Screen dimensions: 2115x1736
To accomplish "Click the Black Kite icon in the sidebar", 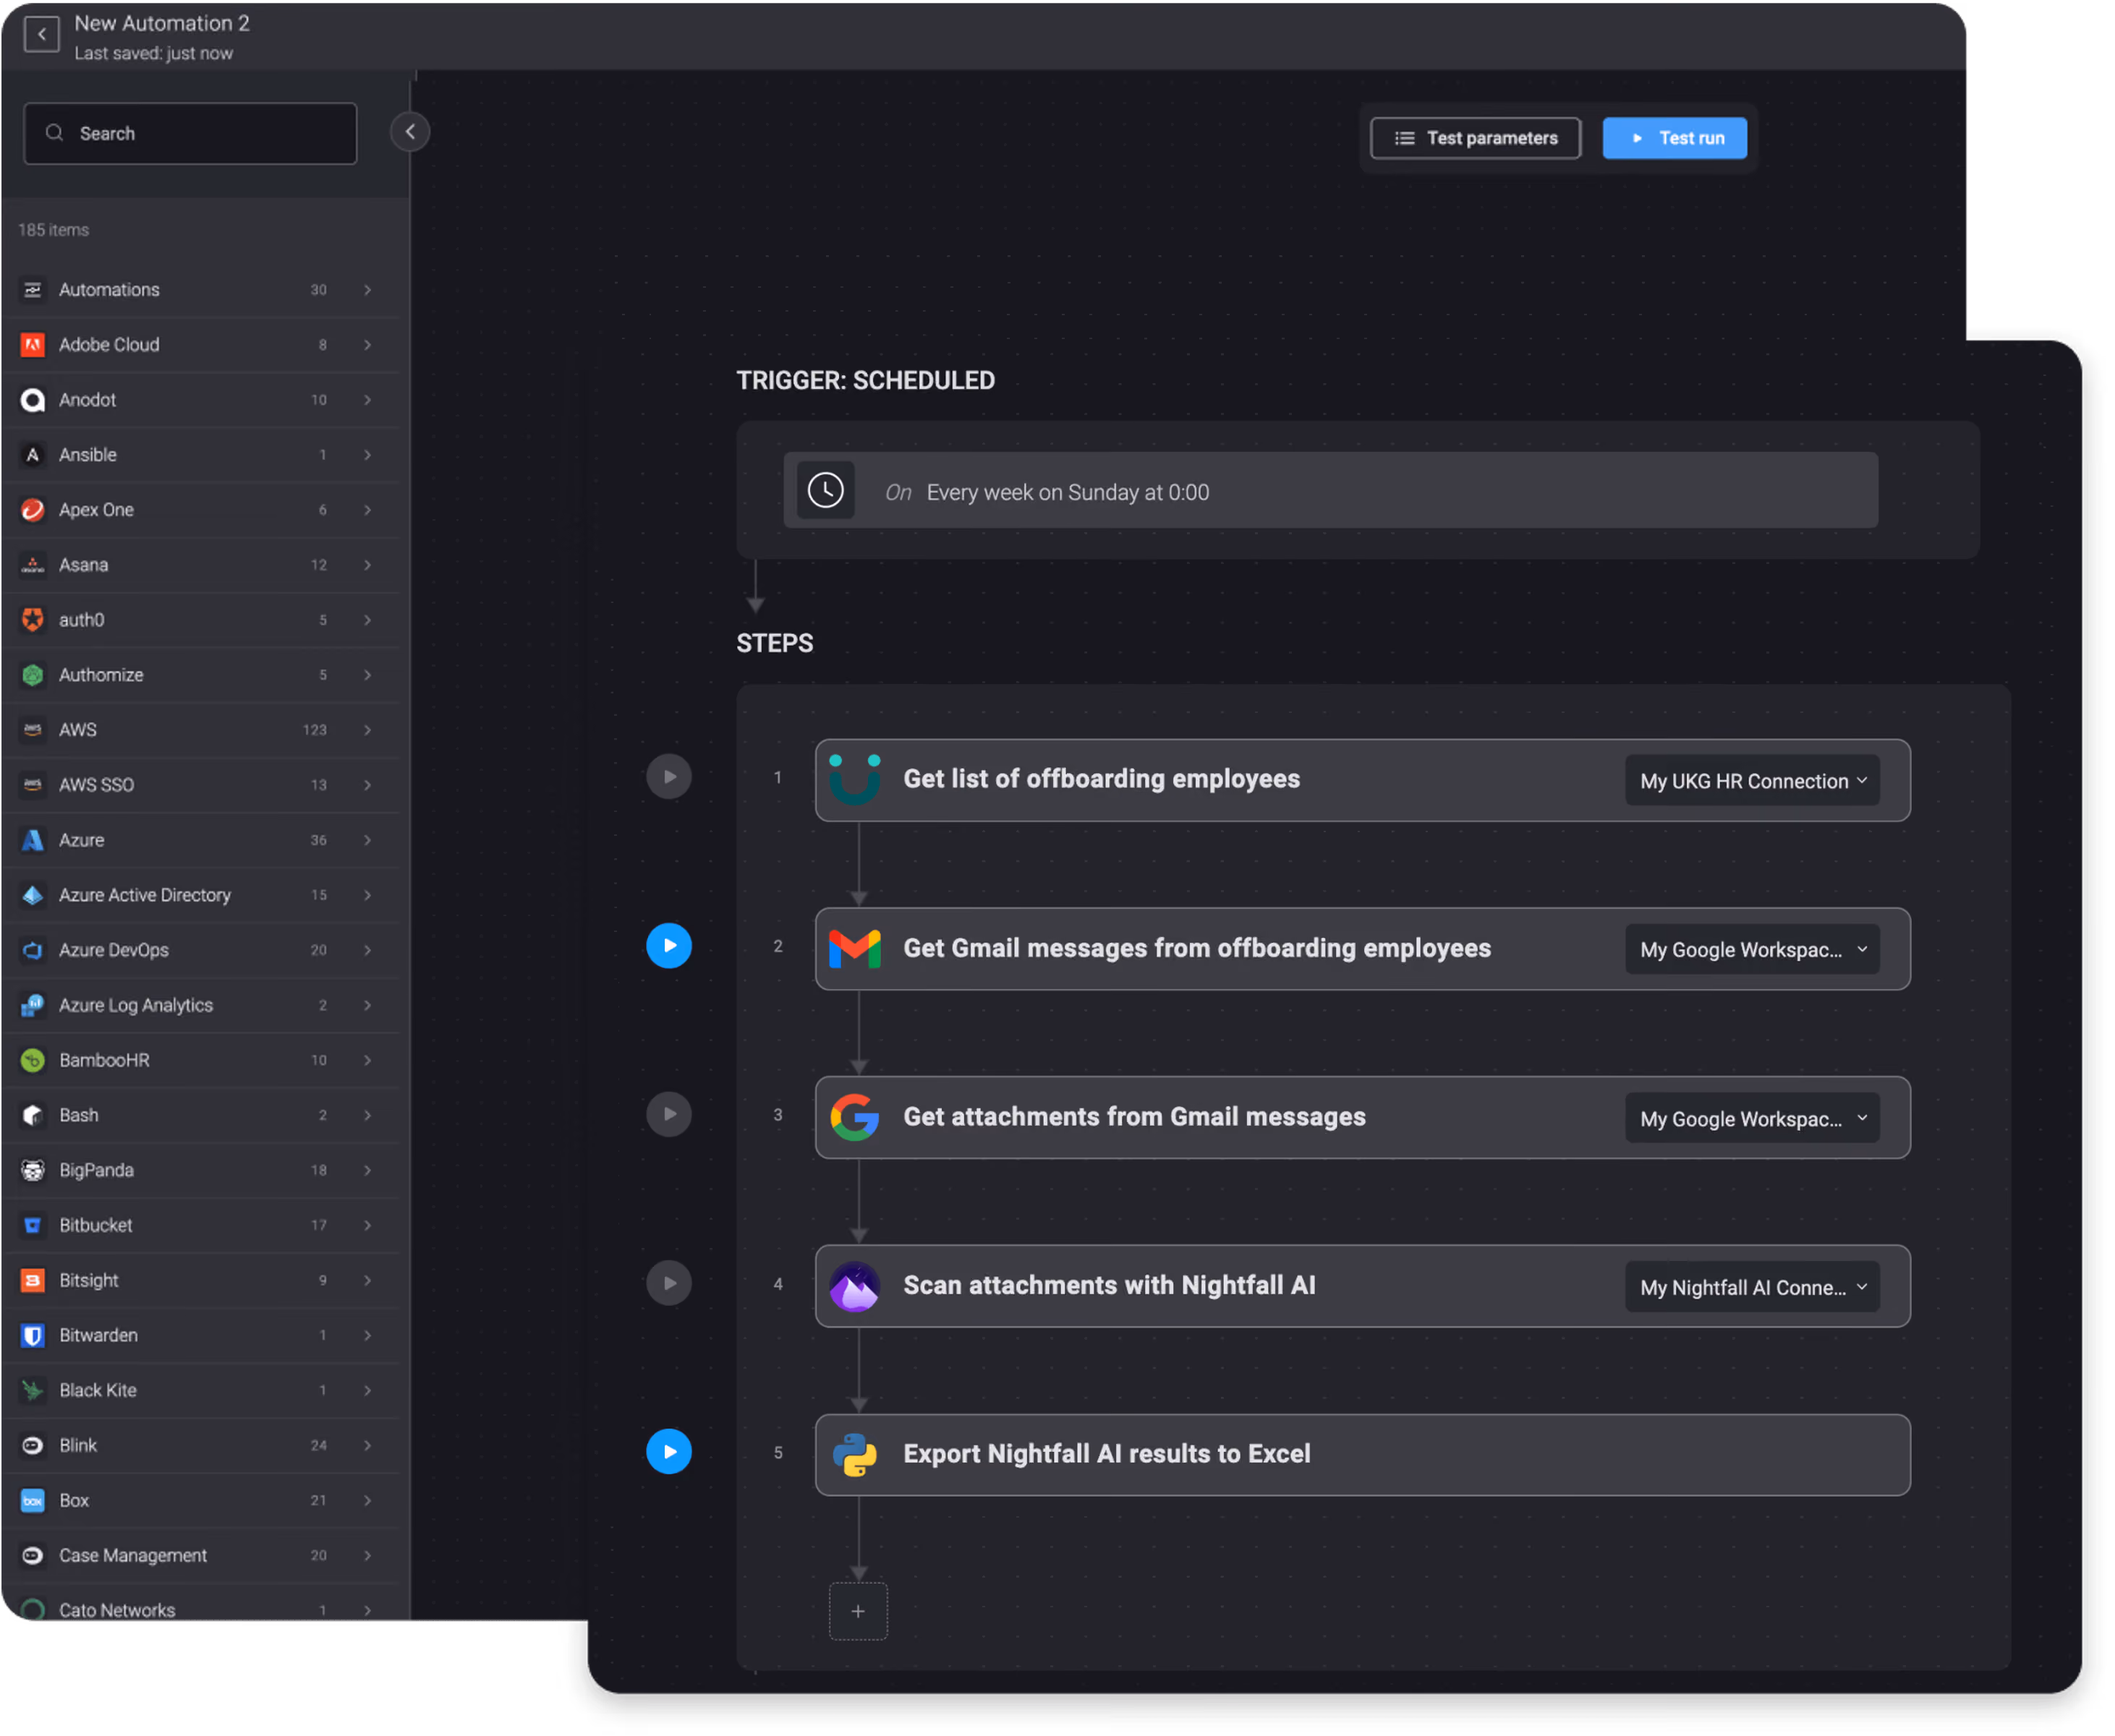I will [33, 1391].
